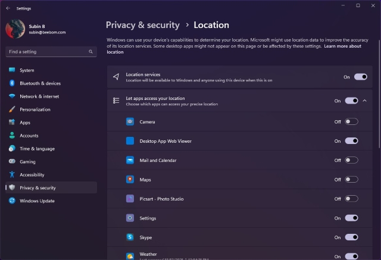This screenshot has height=260, width=381.
Task: Collapse the Let apps access your location section
Action: pyautogui.click(x=365, y=101)
